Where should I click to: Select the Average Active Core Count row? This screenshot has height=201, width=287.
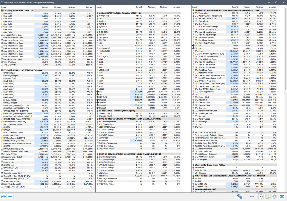47,187
